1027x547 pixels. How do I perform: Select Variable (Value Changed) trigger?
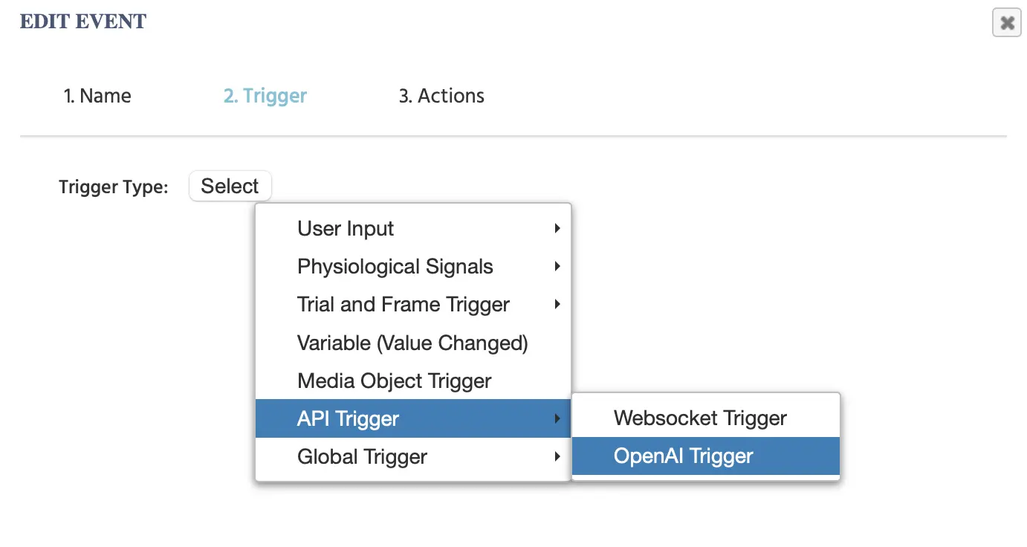[x=412, y=343]
